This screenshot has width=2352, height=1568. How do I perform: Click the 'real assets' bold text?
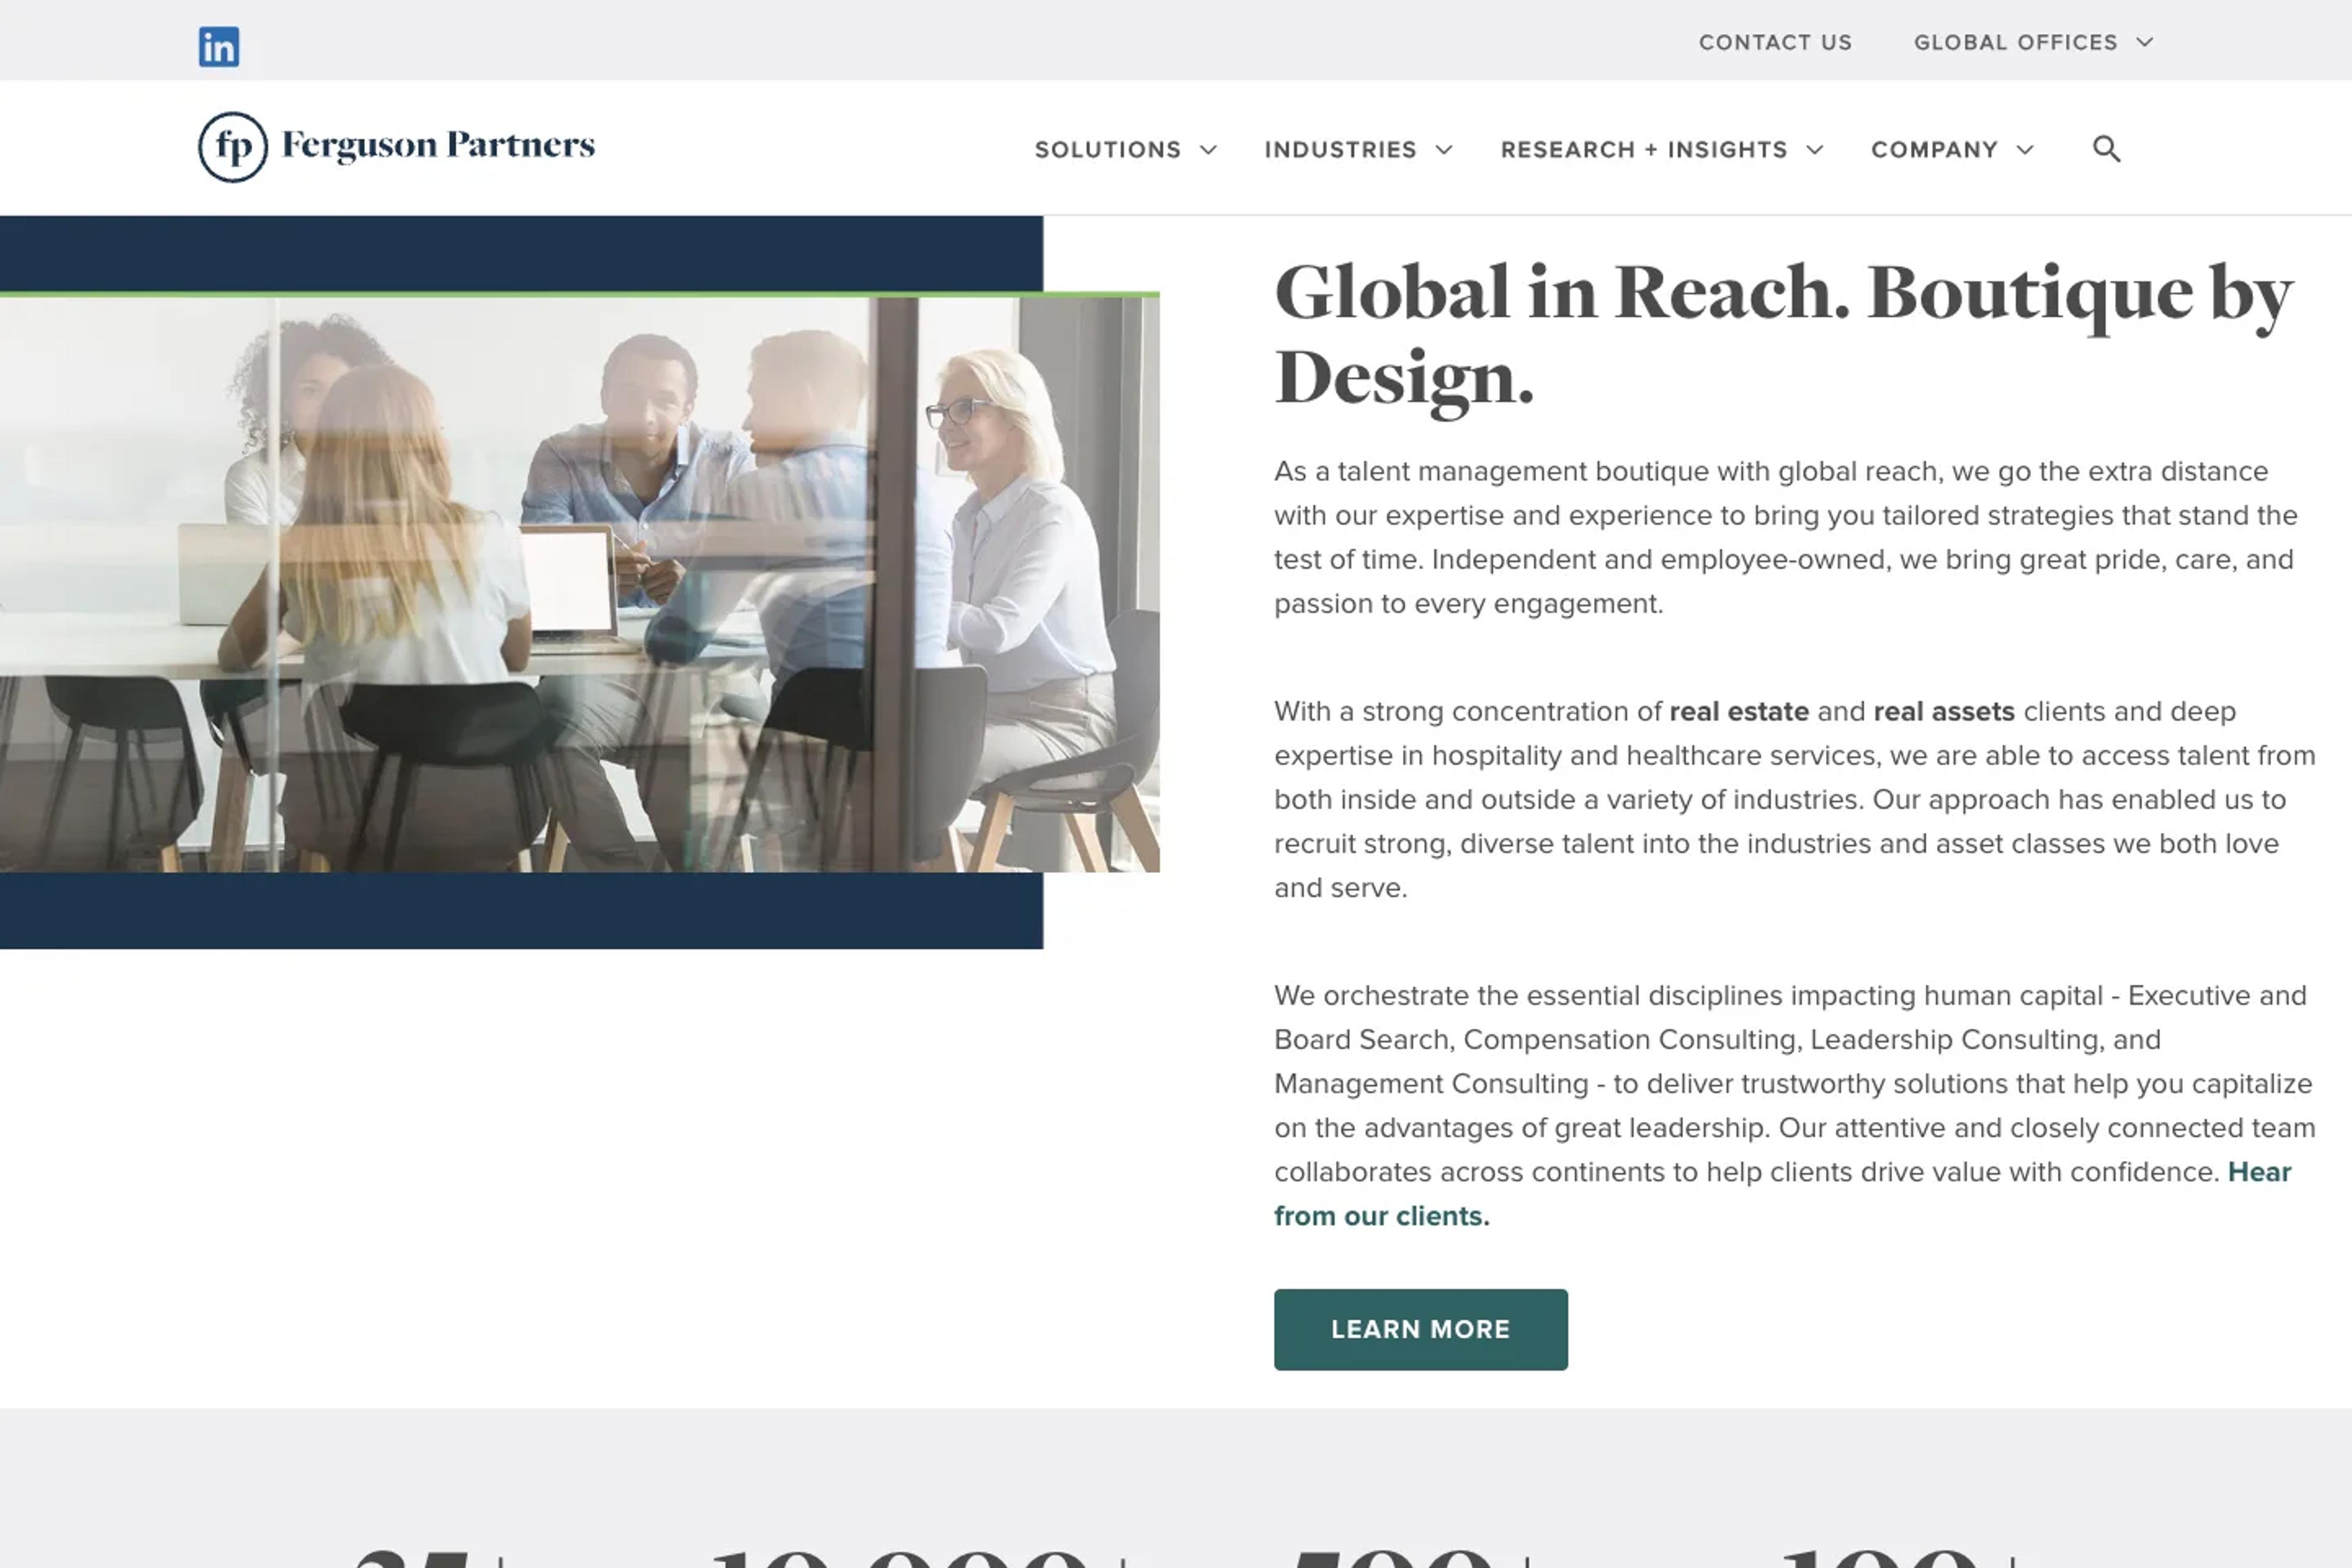(x=1944, y=711)
